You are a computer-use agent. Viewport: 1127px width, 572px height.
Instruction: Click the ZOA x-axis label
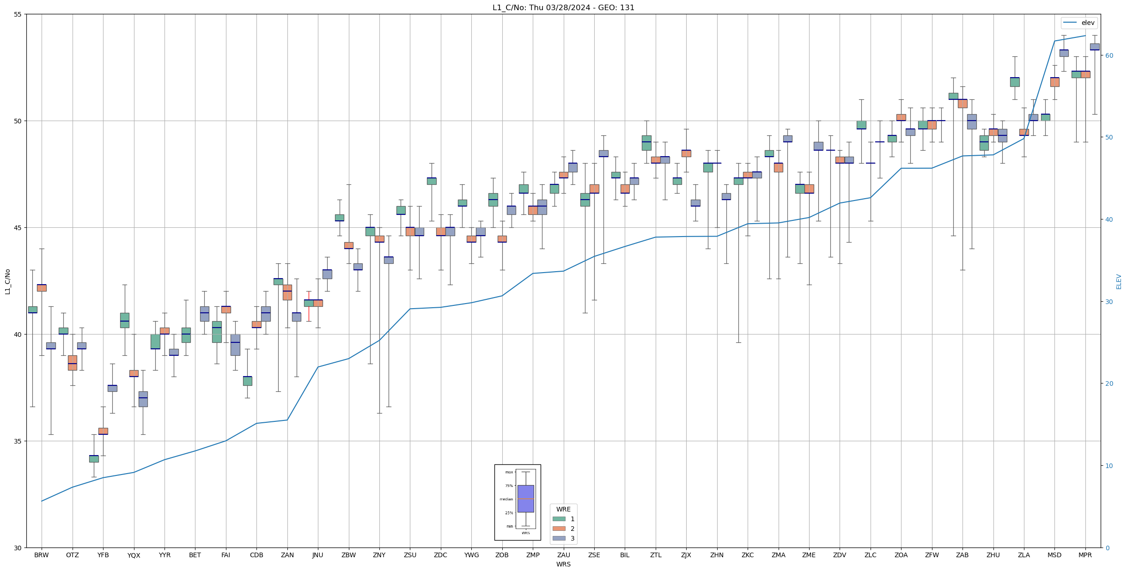(901, 555)
